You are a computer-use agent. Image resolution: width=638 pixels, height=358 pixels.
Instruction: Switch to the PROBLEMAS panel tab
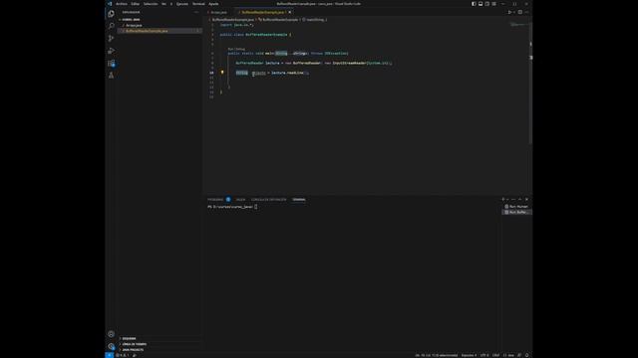215,200
